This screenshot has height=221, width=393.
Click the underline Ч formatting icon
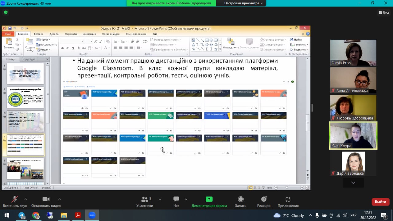[73, 48]
